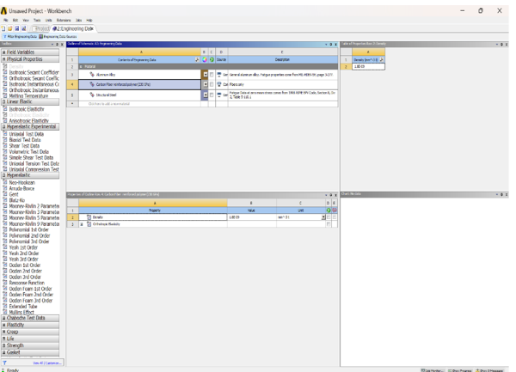This screenshot has width=516, height=372.
Task: Tick Orthotropic Elasticity column D checkbox
Action: [329, 224]
